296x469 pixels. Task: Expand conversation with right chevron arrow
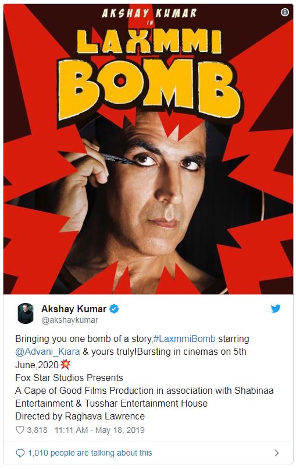pyautogui.click(x=277, y=453)
